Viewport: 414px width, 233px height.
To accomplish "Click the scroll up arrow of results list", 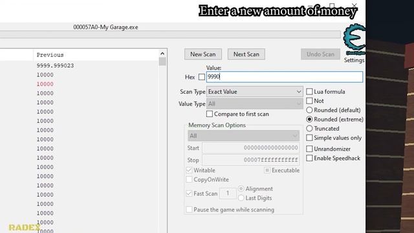I will 162,54.
